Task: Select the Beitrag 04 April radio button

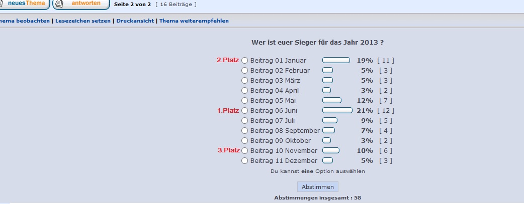Action: click(x=245, y=91)
